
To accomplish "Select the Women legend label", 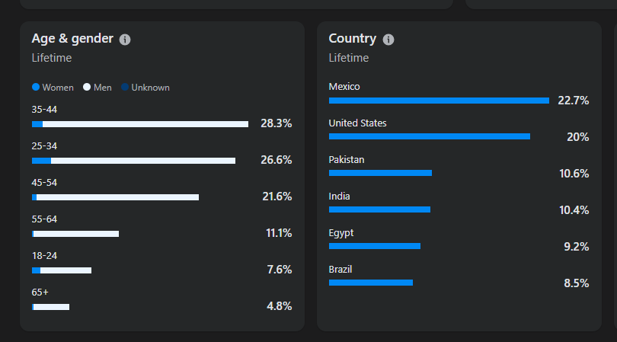I will (58, 88).
